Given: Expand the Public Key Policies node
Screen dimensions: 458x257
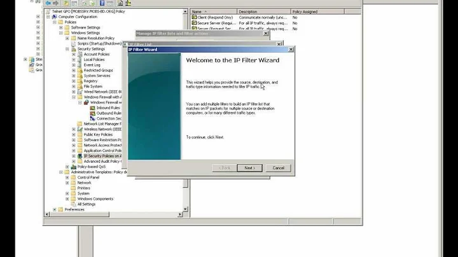Looking at the screenshot, I should pos(74,135).
